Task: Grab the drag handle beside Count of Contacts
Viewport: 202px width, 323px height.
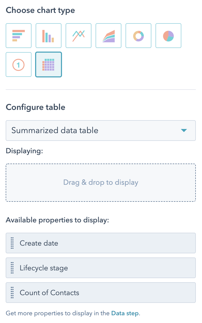Action: point(12,293)
